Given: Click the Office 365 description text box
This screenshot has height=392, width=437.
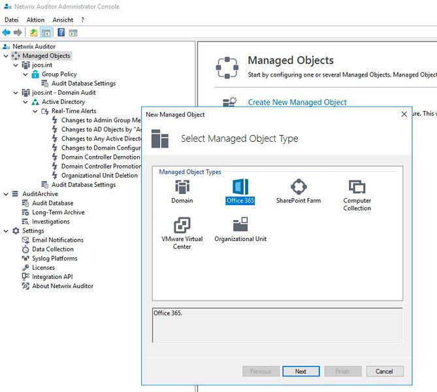Looking at the screenshot, I should 278,325.
